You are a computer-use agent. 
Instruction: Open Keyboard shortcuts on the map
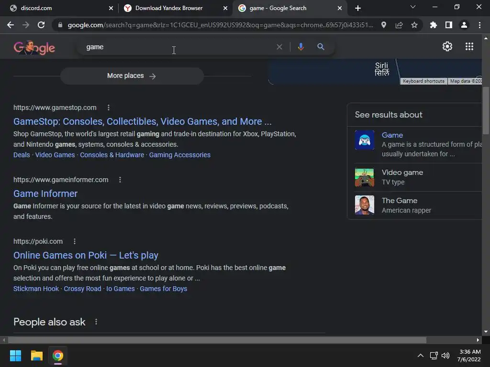click(423, 81)
